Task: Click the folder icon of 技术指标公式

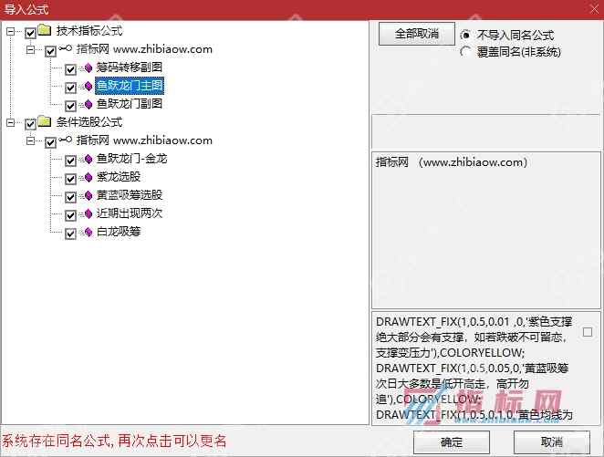Action: coord(45,30)
